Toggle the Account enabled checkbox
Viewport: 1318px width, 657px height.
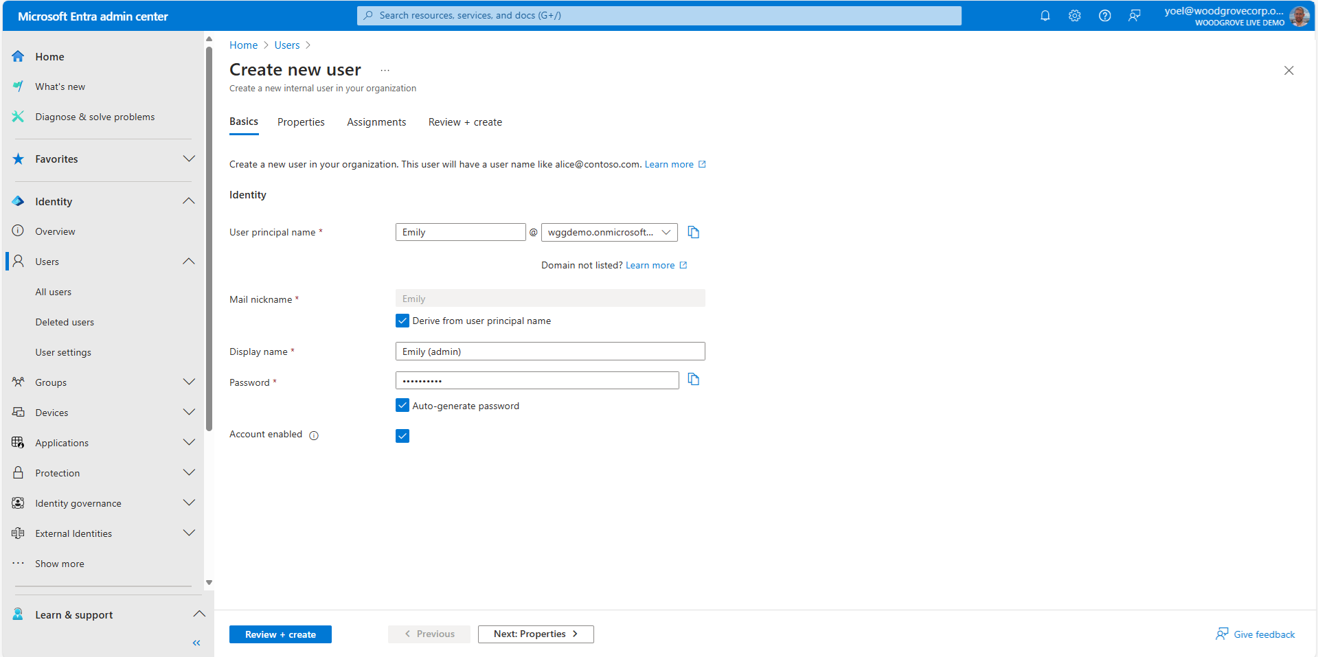tap(402, 436)
